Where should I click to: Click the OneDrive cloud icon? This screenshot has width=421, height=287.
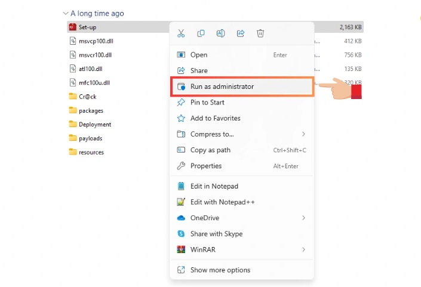point(181,218)
